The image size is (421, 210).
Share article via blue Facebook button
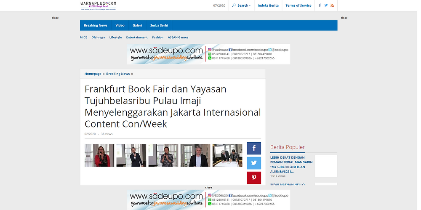point(254,148)
